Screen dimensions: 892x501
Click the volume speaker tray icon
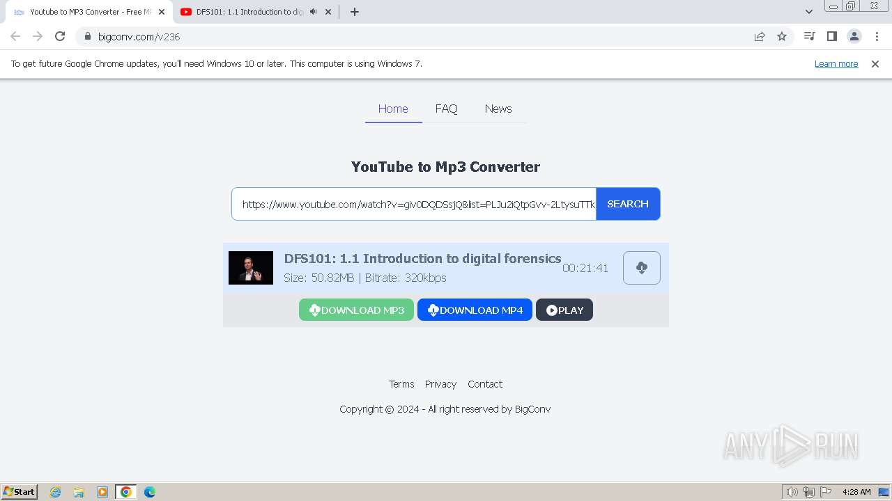coord(792,492)
